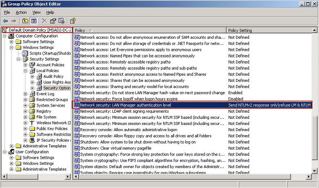This screenshot has width=319, height=188.
Task: Open the Action menu
Action: (21, 13)
